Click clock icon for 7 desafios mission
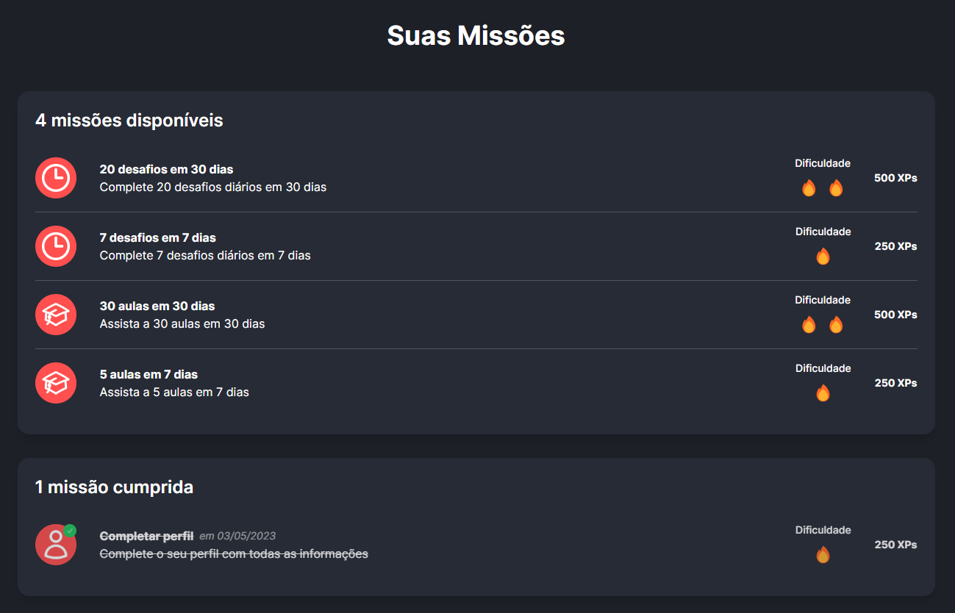Image resolution: width=955 pixels, height=613 pixels. pos(56,246)
